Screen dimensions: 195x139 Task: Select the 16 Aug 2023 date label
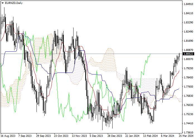[x=8, y=136]
